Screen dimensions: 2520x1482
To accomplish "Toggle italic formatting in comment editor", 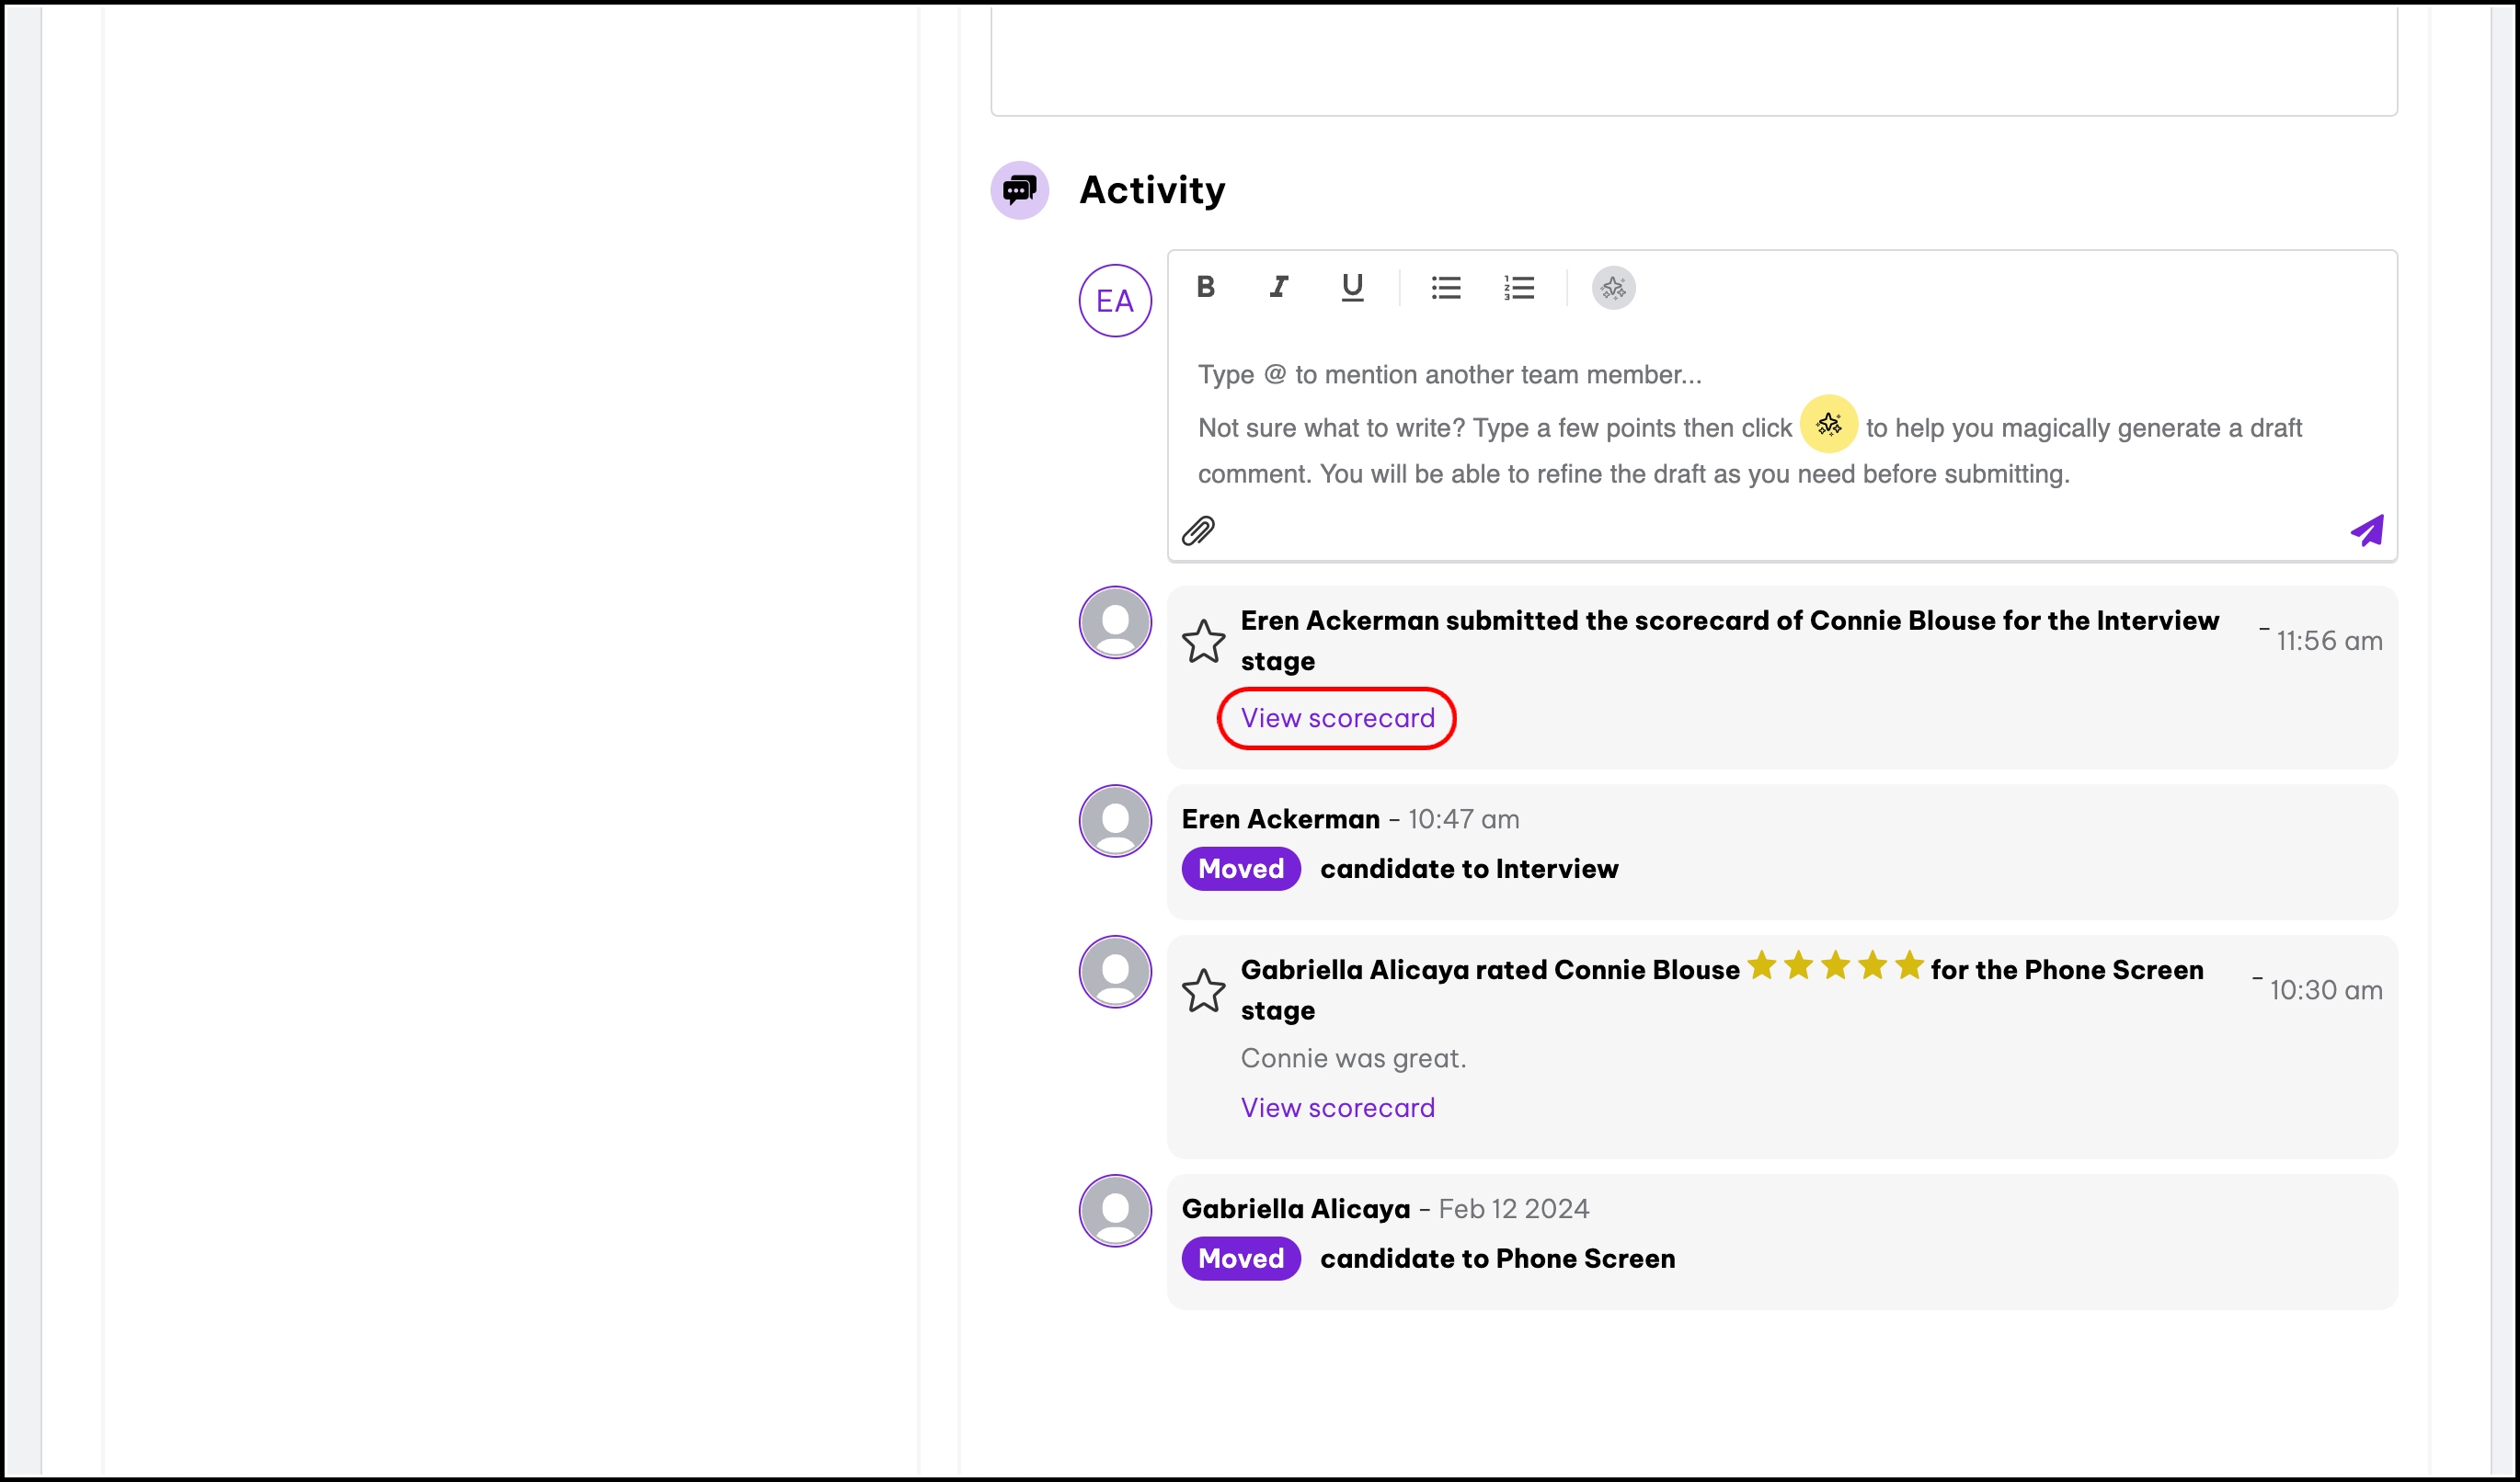I will (1278, 288).
